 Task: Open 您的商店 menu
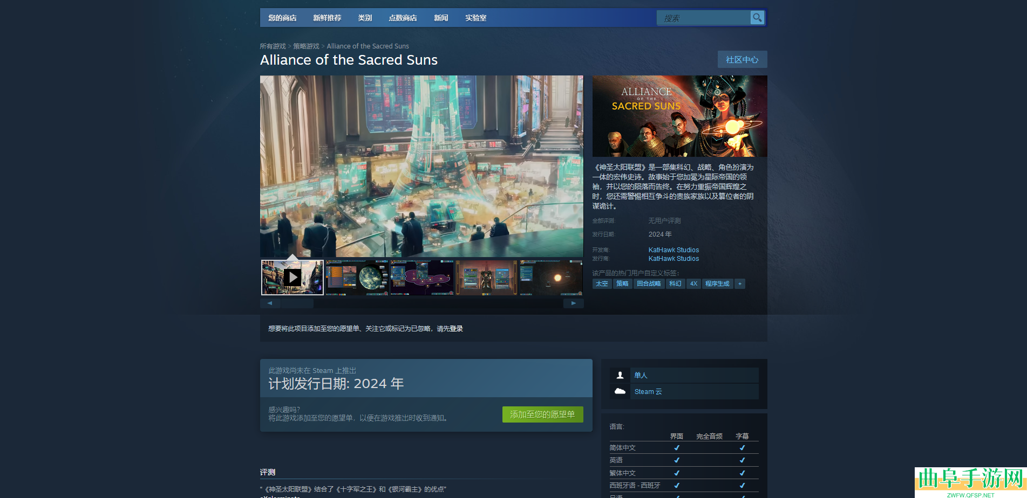[x=282, y=18]
